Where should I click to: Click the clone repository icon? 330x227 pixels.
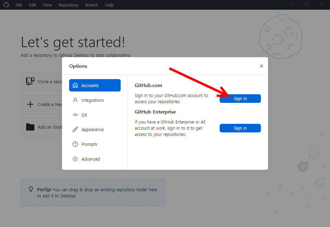click(x=30, y=81)
